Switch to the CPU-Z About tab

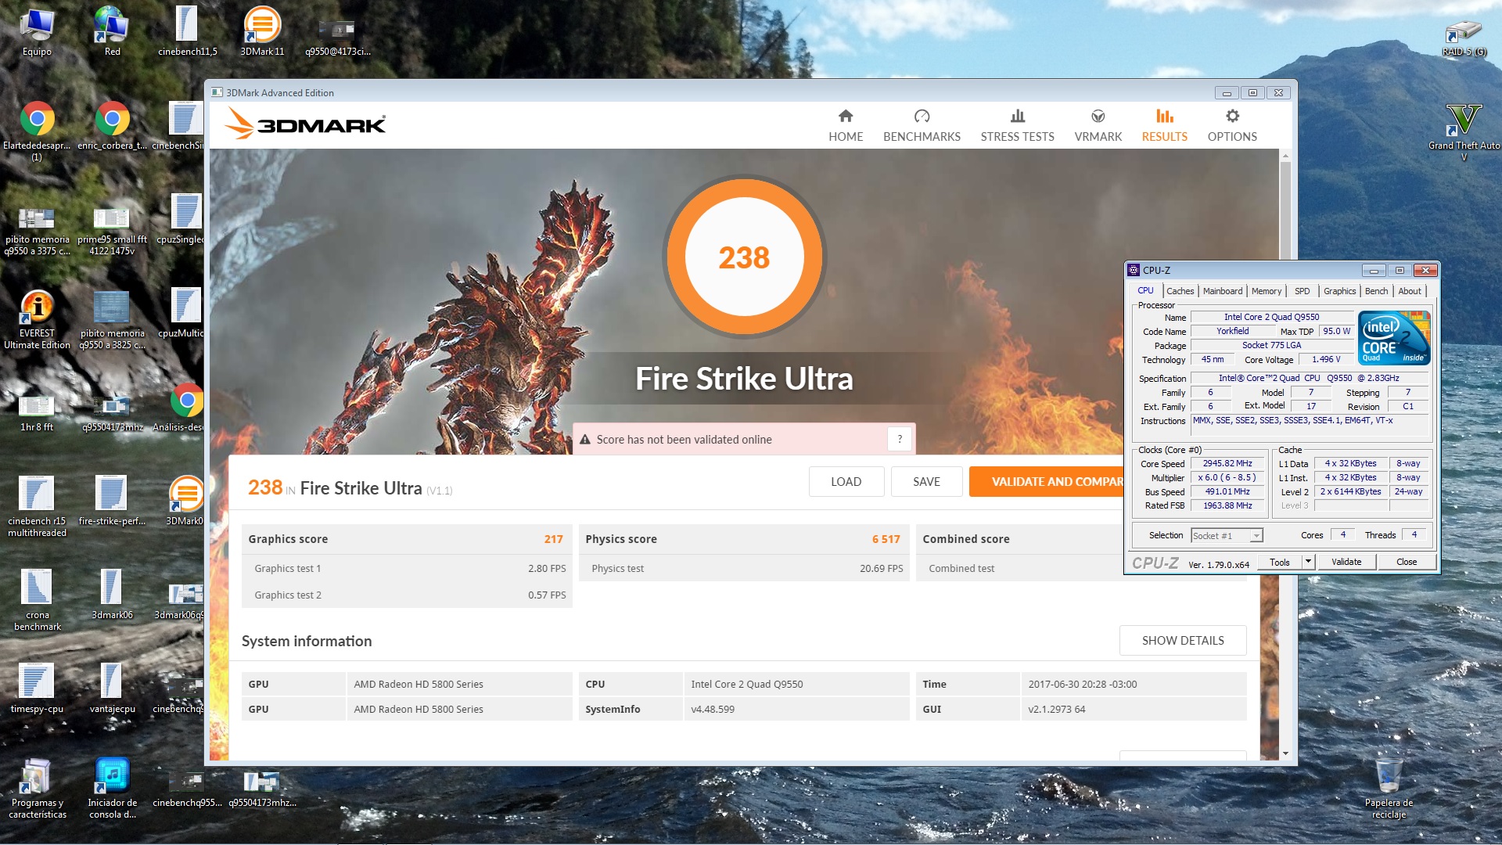(1409, 291)
